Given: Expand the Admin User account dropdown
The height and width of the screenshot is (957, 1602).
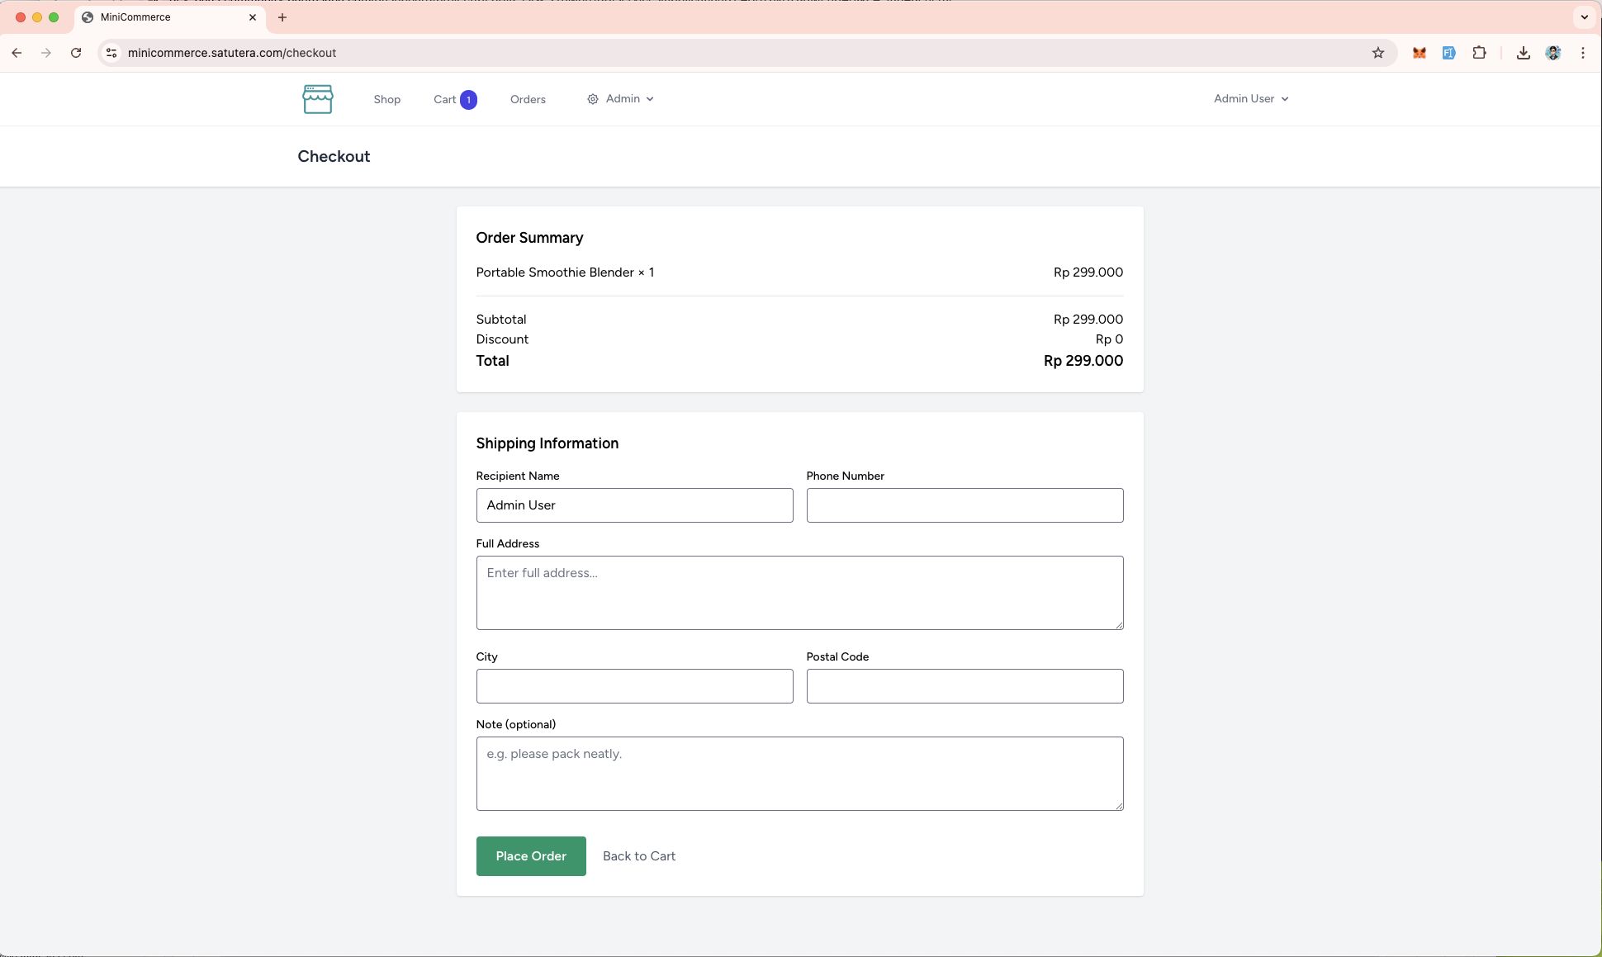Looking at the screenshot, I should click(1250, 99).
